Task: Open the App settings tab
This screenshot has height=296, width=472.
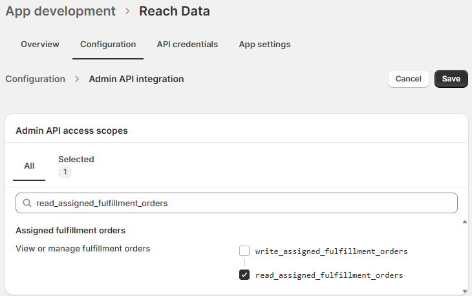Action: pos(264,45)
